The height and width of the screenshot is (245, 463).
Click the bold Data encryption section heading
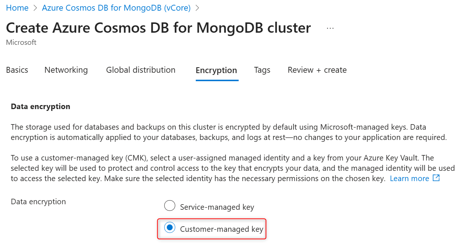click(x=40, y=107)
